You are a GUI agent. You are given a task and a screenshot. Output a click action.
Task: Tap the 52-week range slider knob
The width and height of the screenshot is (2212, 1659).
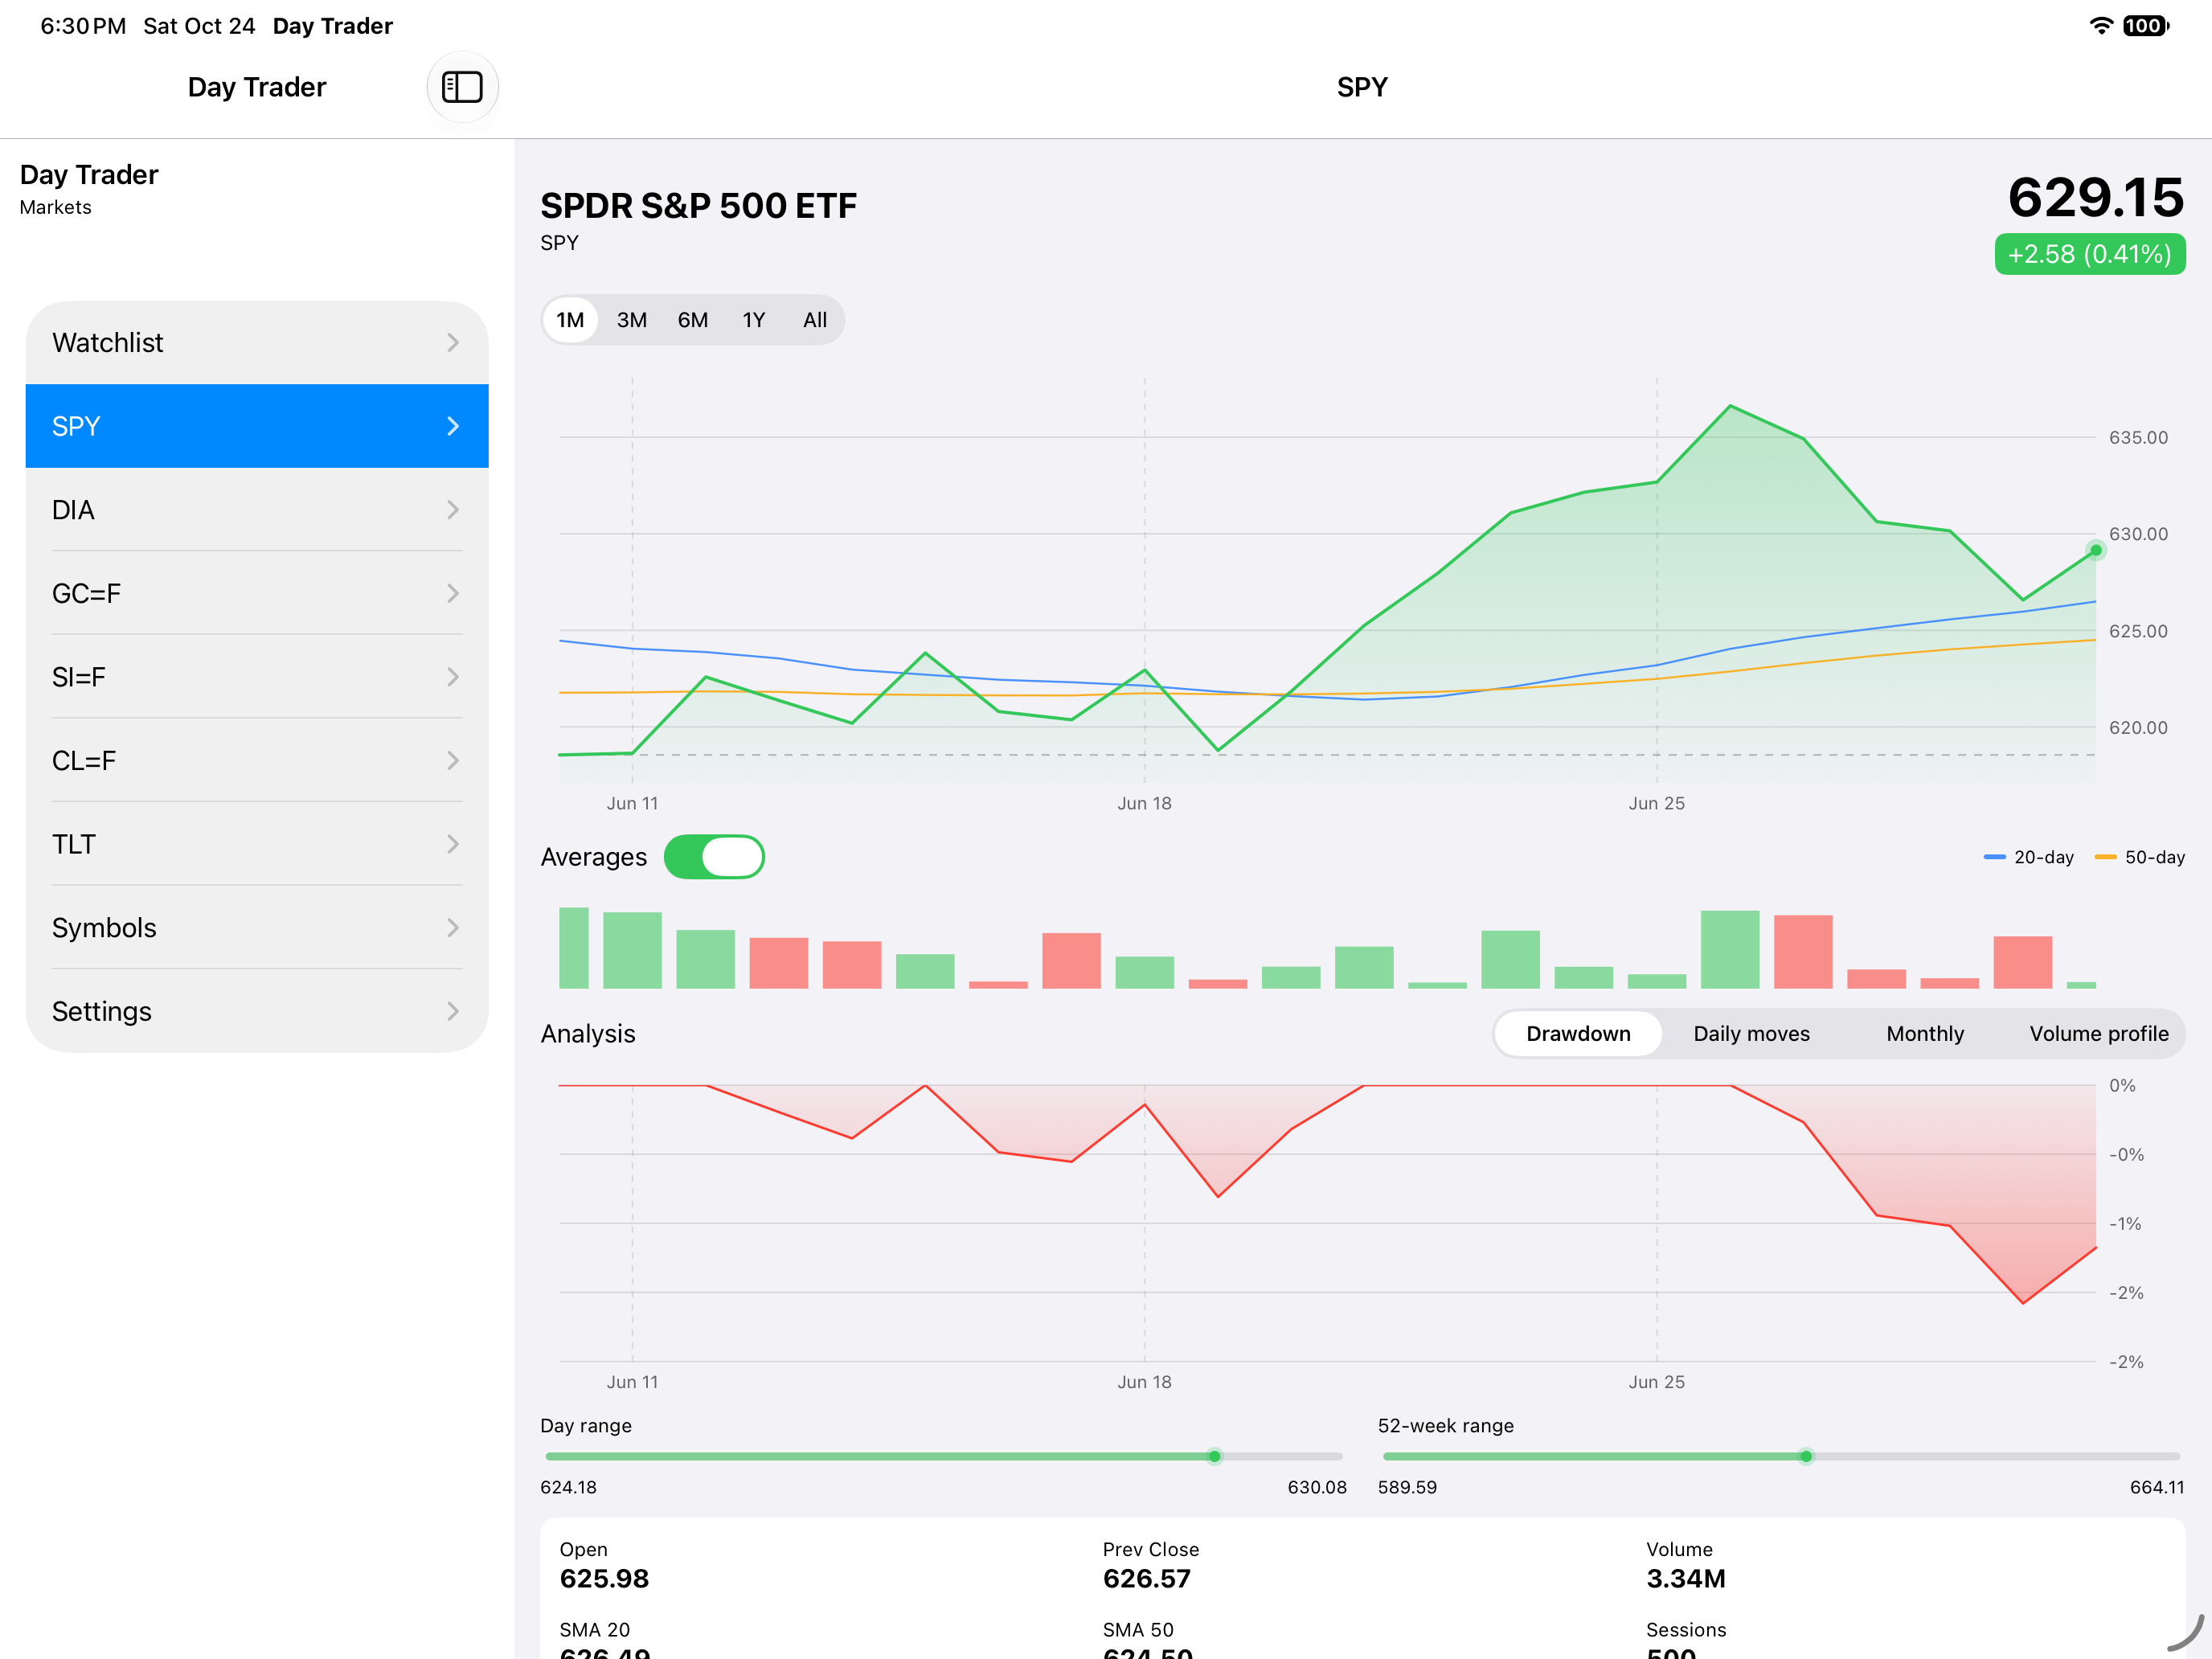1806,1456
